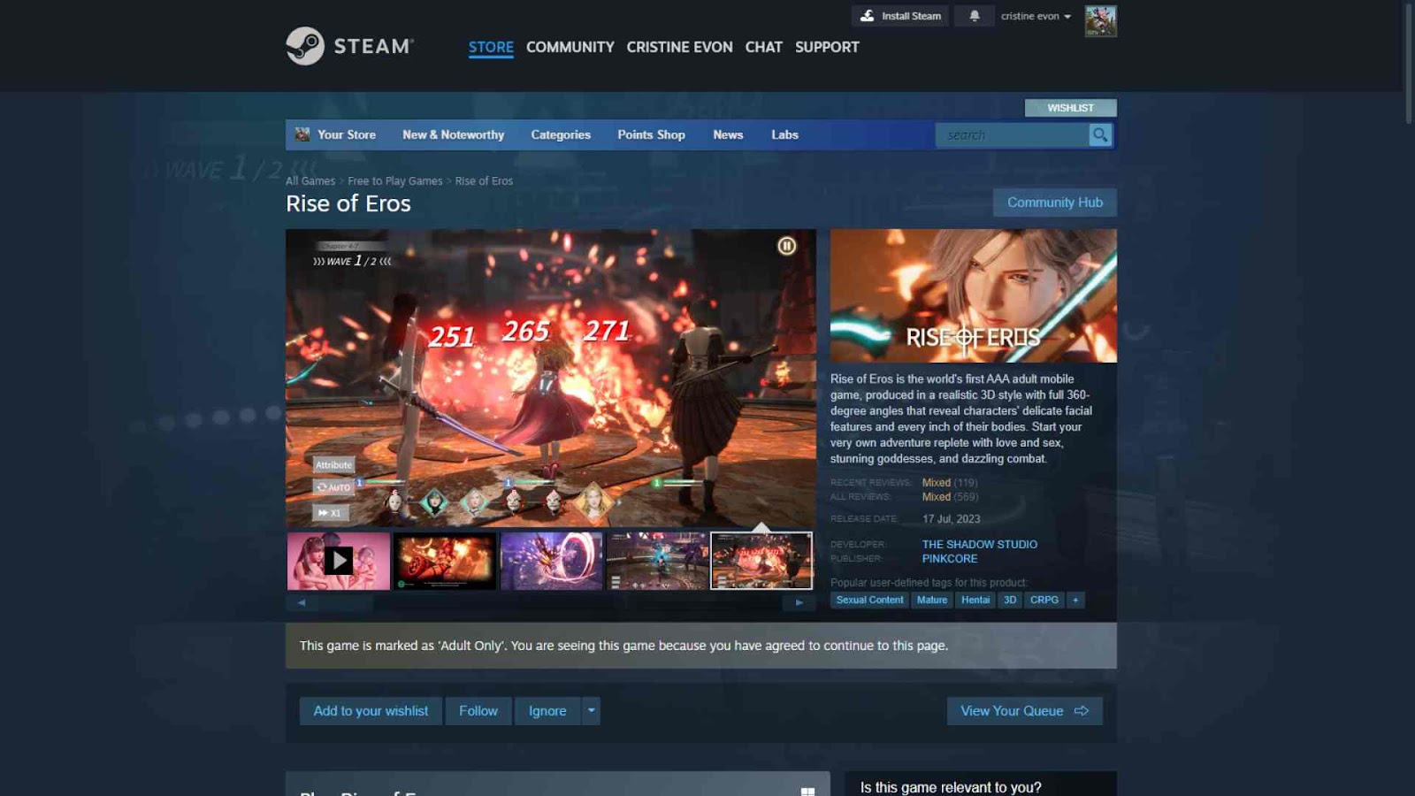Open the STORE menu
The image size is (1415, 796).
(x=491, y=47)
